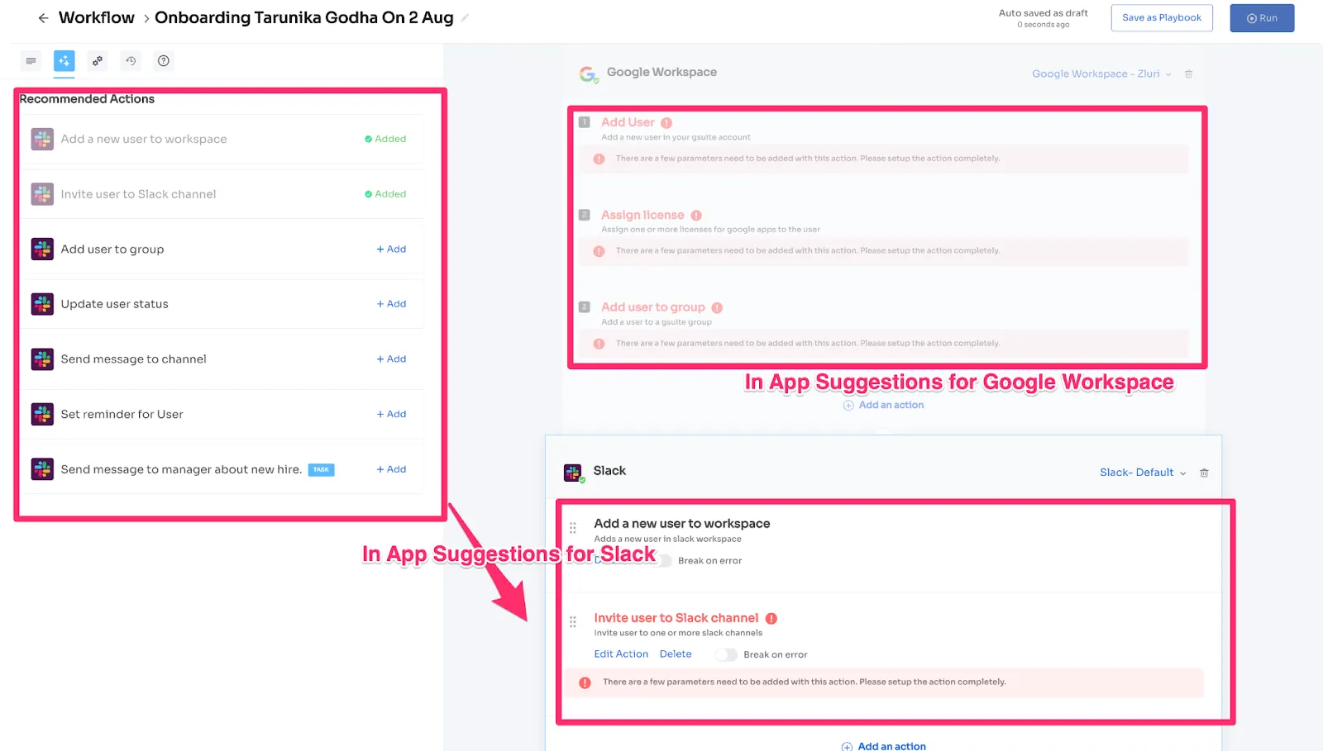The height and width of the screenshot is (751, 1323).
Task: Click Slack icon in Invite user to Slack channel row
Action: click(x=42, y=194)
